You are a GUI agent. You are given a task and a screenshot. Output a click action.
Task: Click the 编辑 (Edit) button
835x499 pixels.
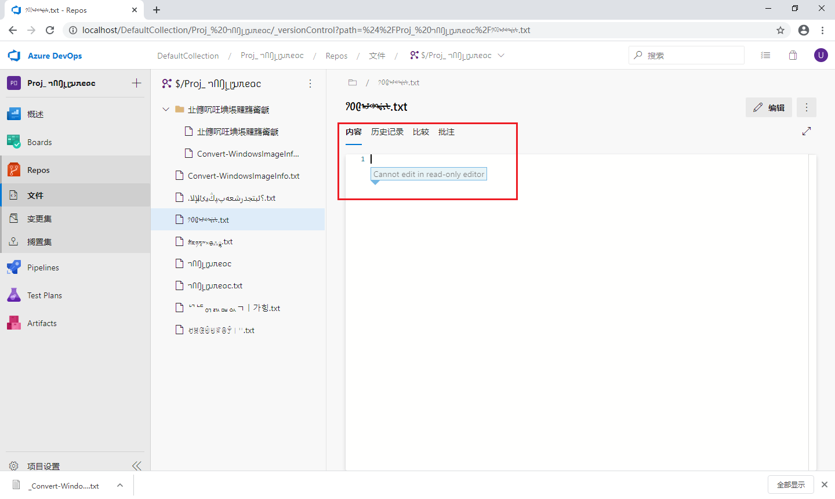pyautogui.click(x=768, y=107)
